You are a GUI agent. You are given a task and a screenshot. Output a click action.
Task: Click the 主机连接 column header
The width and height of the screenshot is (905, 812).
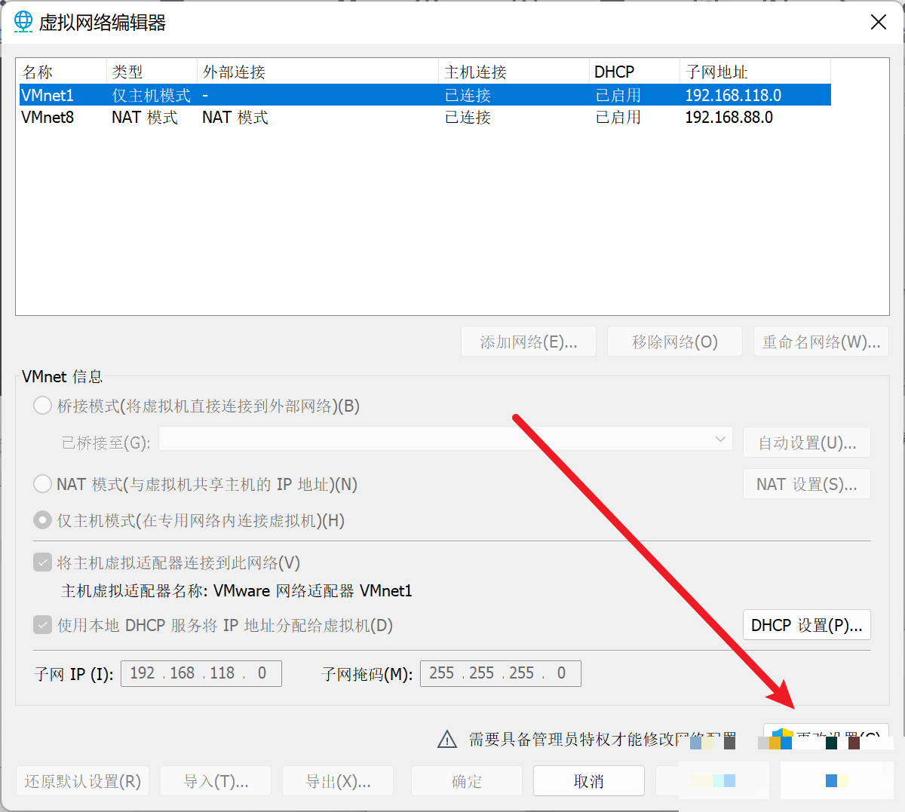tap(514, 72)
